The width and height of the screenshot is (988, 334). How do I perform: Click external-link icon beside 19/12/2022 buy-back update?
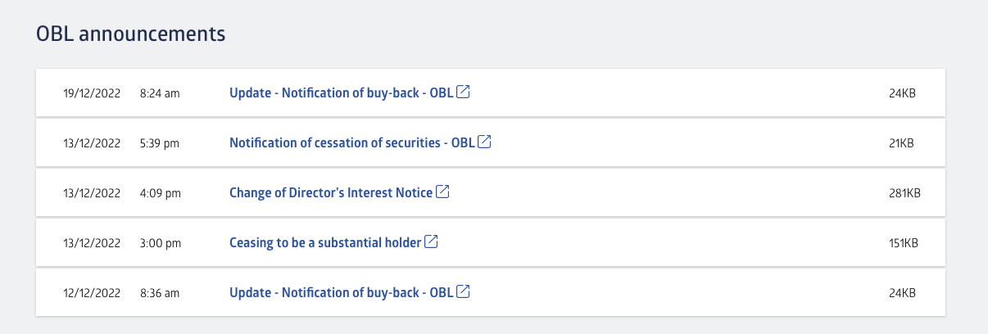pos(463,92)
